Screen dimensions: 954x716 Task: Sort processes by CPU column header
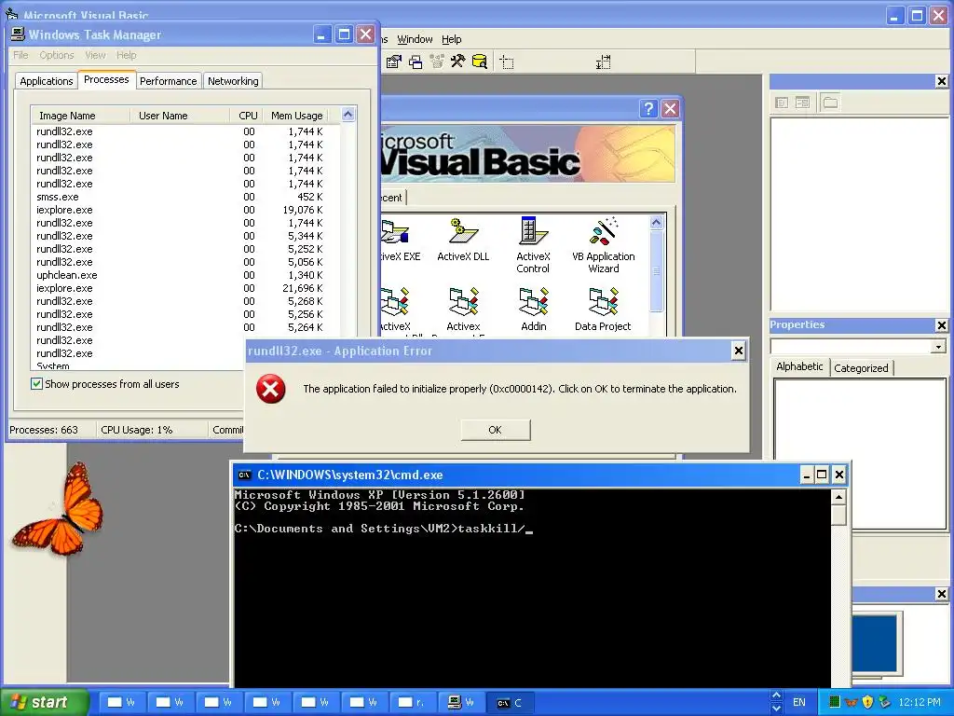coord(248,116)
